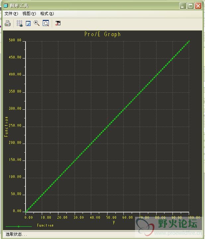
Task: Click the vertical Function axis label
Action: 6,127
